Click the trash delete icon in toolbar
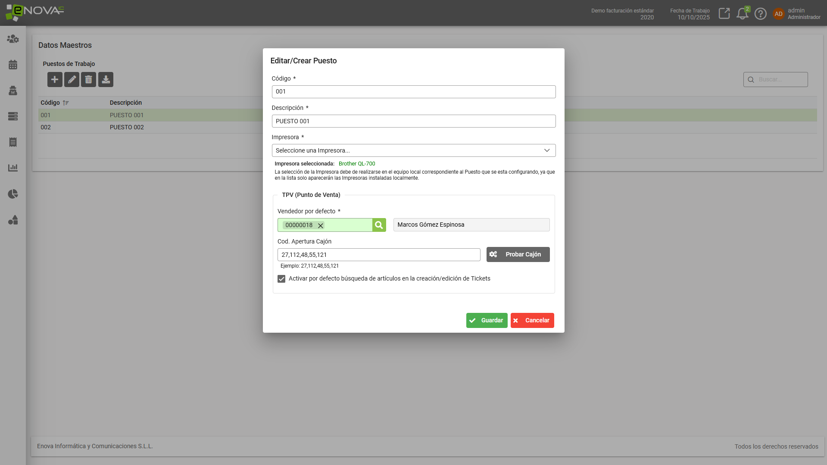This screenshot has height=465, width=827. click(88, 80)
